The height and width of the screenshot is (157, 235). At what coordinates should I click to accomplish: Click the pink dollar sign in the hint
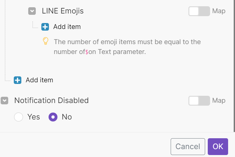[87, 52]
